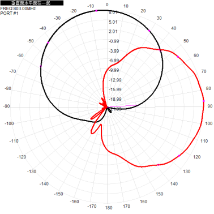Click the positive 40 degree angle label

click(x=174, y=28)
